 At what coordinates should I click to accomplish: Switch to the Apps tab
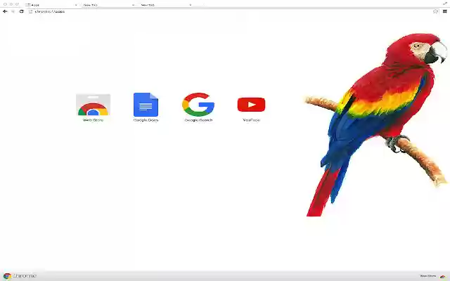coord(50,5)
